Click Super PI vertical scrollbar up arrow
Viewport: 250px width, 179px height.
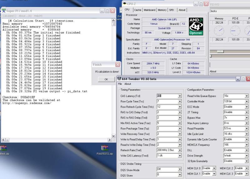[x=113, y=20]
